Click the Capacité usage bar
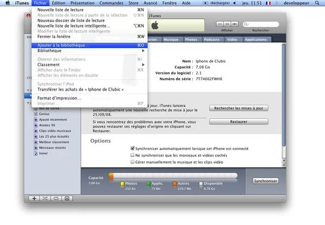 click(173, 176)
